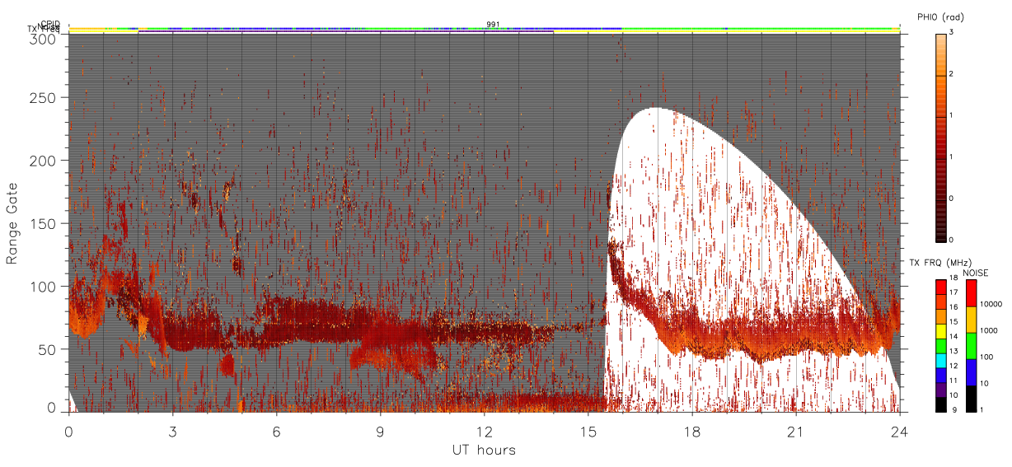Click the '9' label on TX FRQ scale
This screenshot has width=1012, height=467.
point(954,409)
